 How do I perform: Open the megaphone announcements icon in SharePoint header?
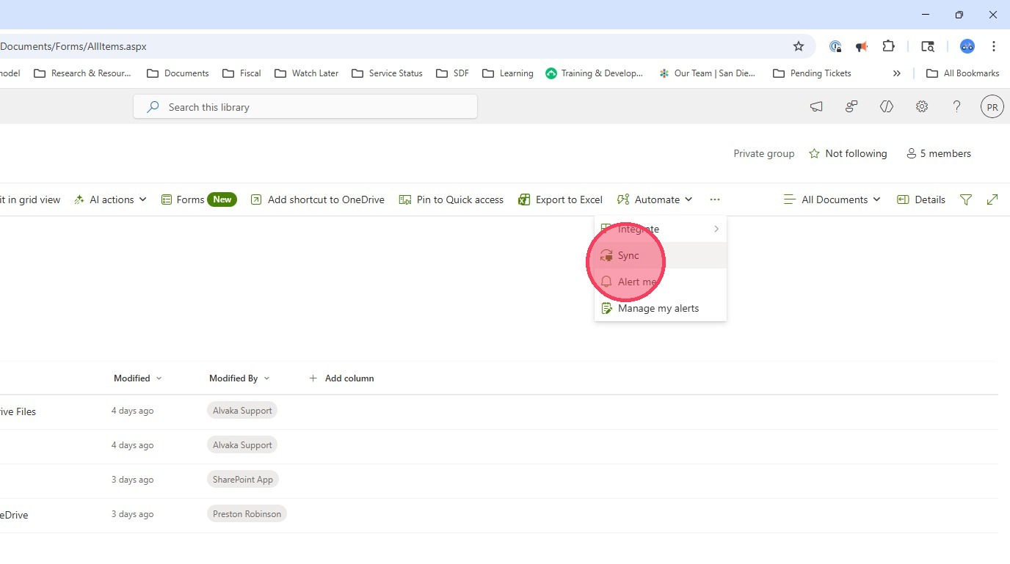(x=816, y=106)
